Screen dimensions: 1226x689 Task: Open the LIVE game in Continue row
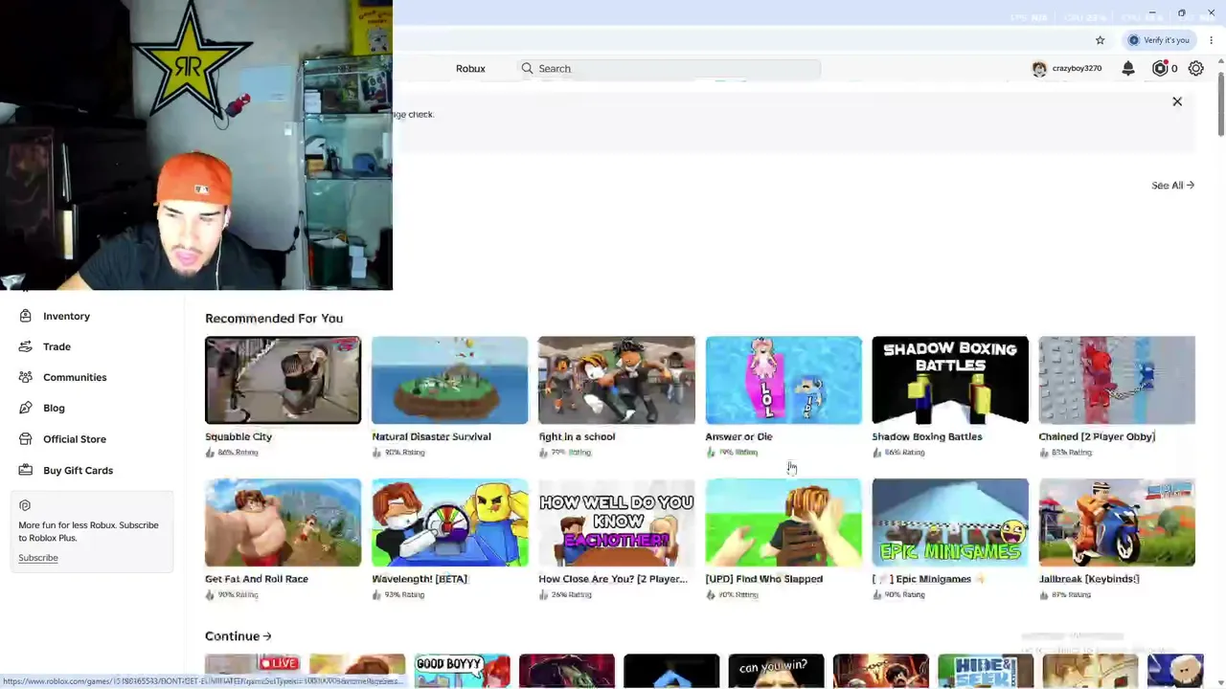pos(252,671)
